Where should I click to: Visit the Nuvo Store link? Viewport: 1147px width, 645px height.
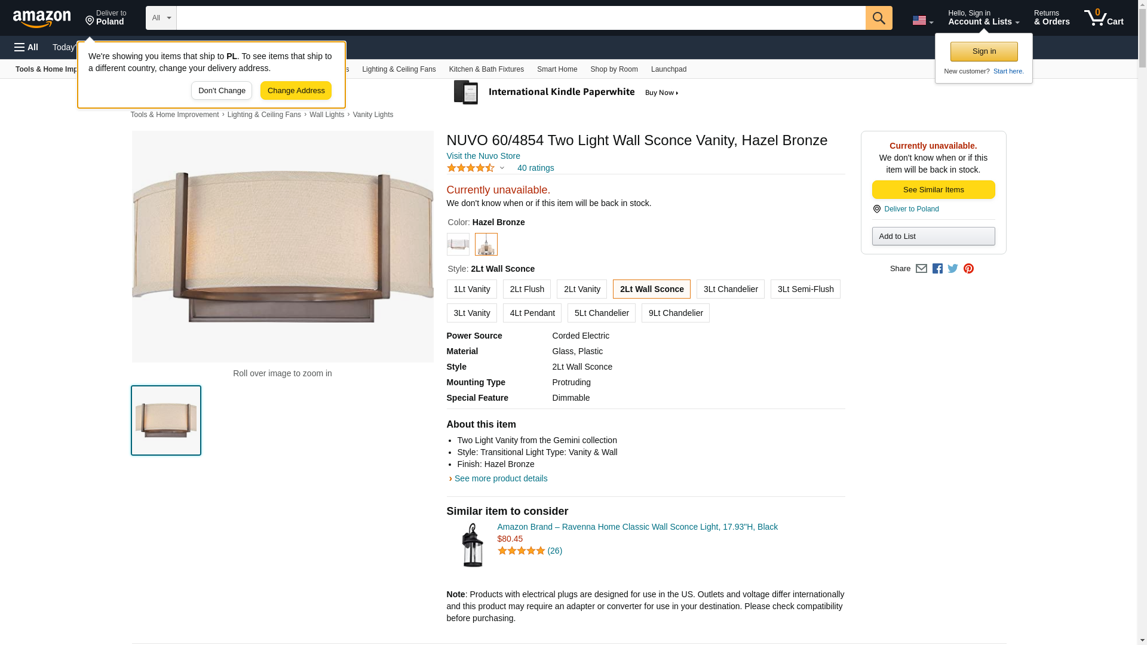pos(483,156)
